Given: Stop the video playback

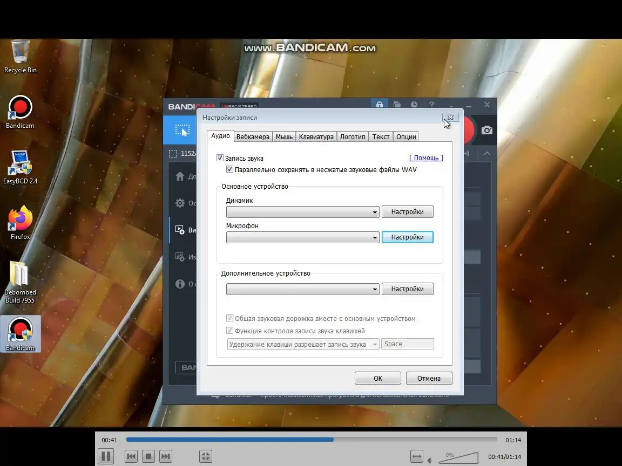Looking at the screenshot, I should (148, 456).
